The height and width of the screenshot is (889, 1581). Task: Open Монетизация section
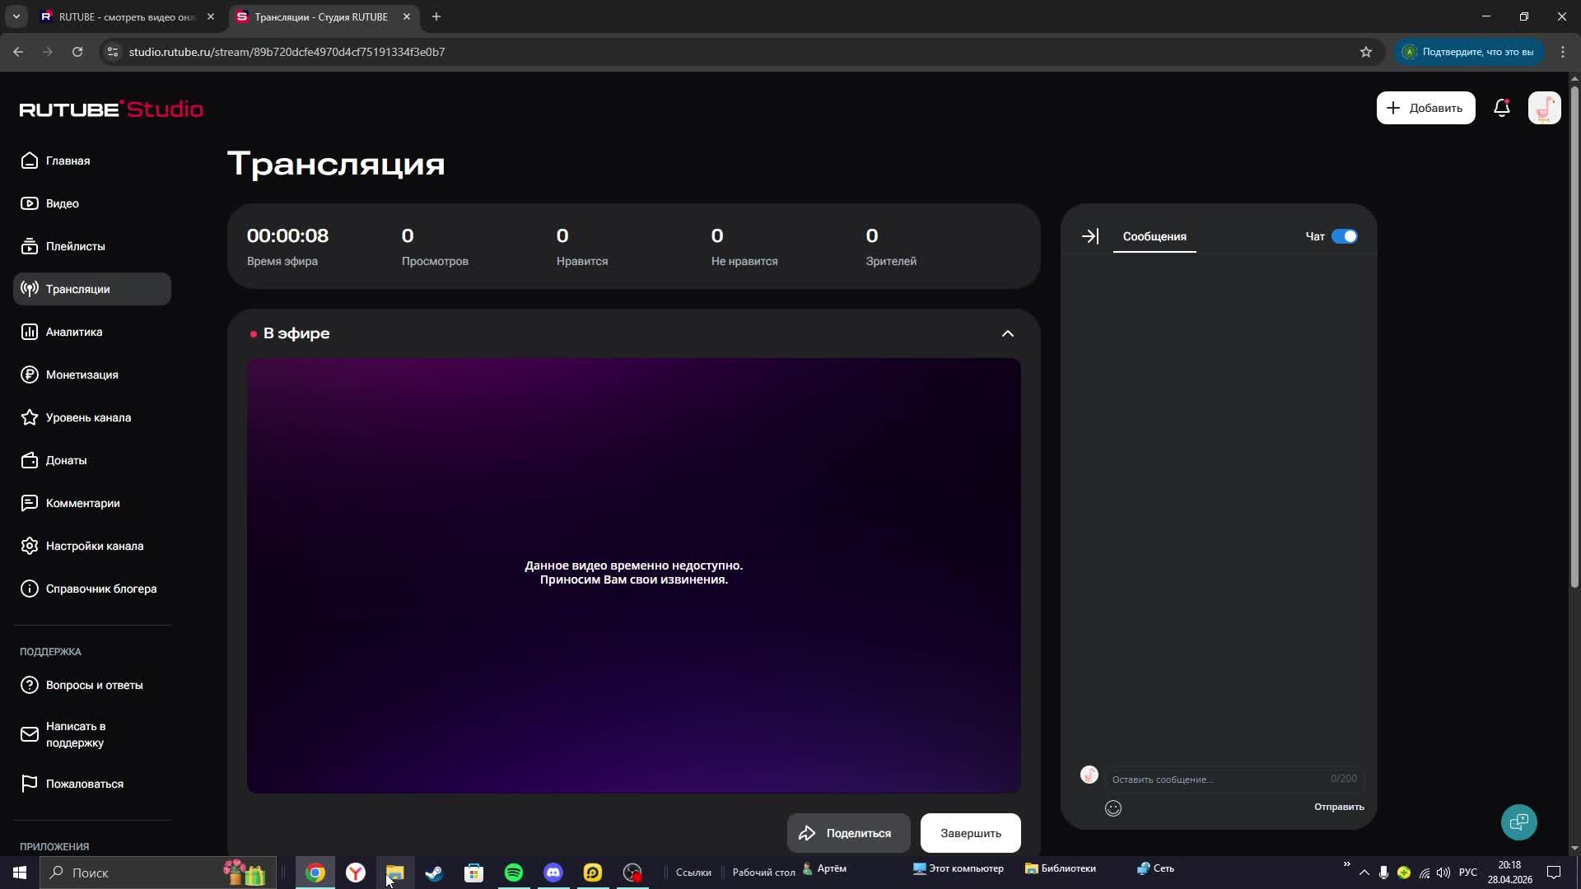[92, 375]
